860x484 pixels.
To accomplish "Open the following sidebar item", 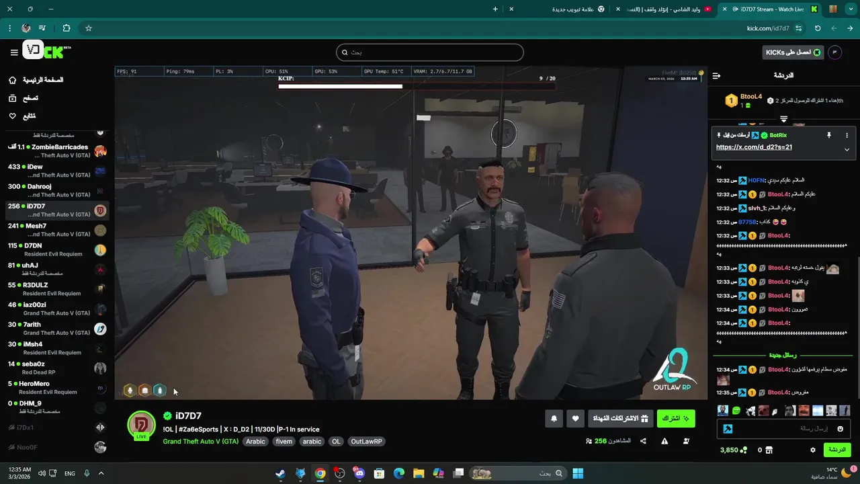I will (x=24, y=116).
